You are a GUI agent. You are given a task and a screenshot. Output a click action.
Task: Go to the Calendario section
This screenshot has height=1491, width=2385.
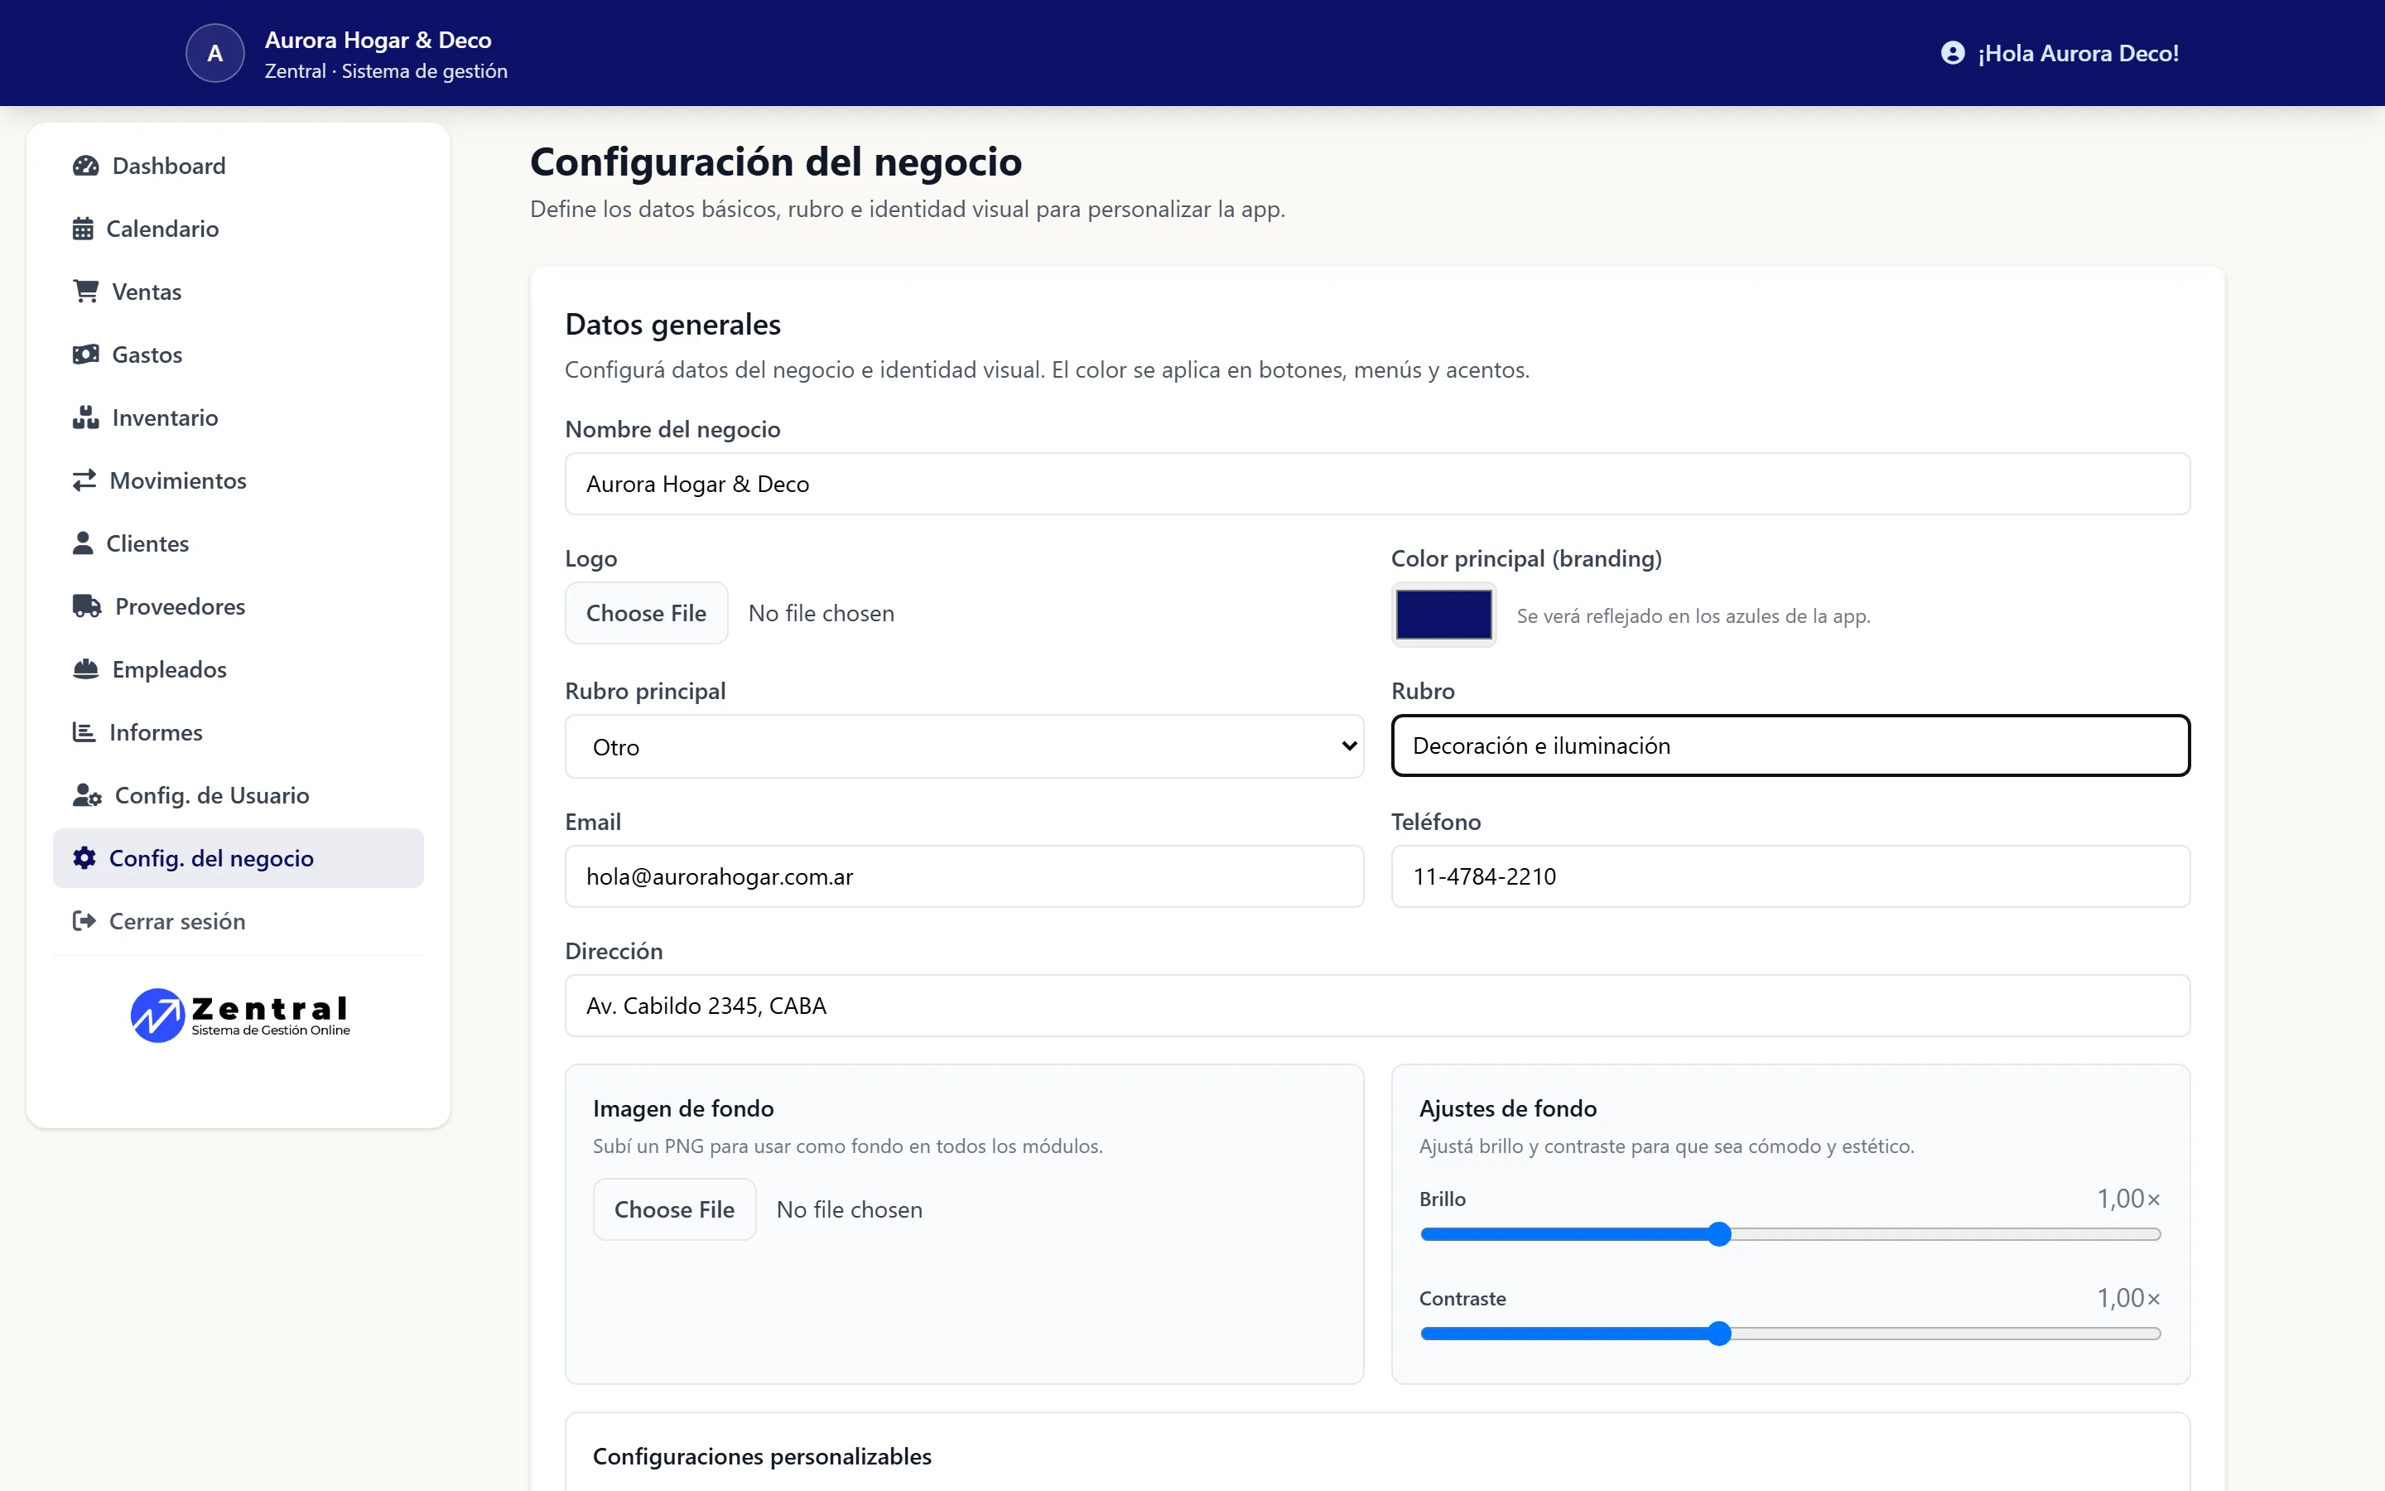pos(238,229)
